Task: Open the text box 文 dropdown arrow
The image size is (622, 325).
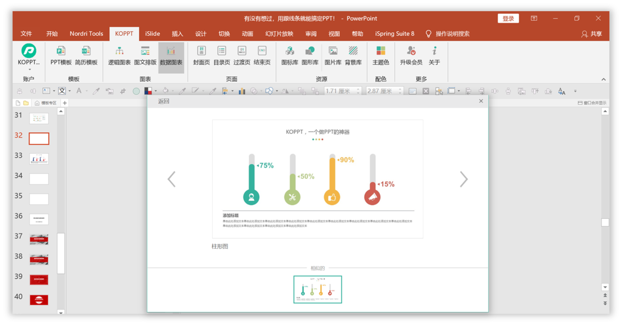Action: [x=69, y=91]
